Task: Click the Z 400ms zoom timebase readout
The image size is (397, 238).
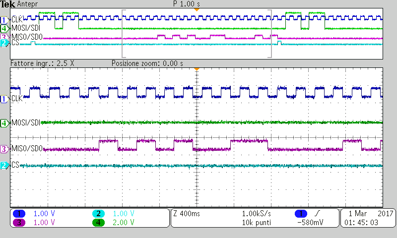Action: pos(187,214)
